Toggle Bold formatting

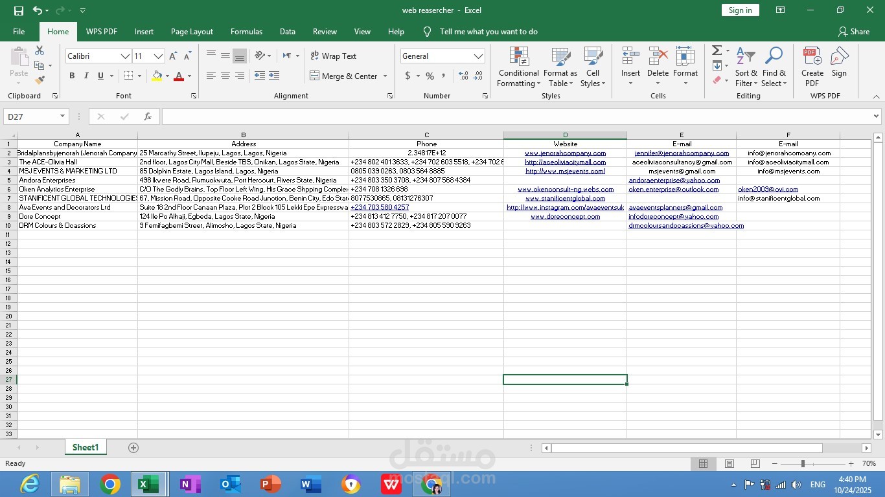pyautogui.click(x=72, y=76)
